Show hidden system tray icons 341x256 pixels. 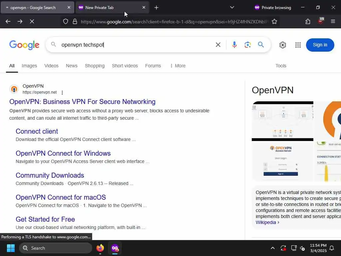[x=272, y=248]
